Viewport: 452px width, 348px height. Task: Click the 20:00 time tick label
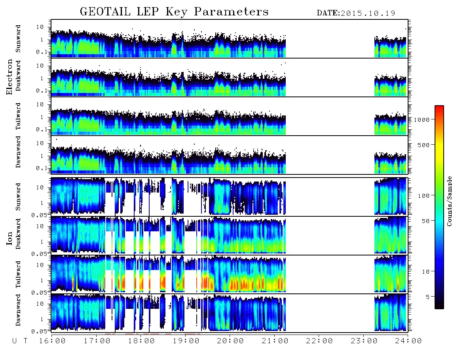(230, 341)
